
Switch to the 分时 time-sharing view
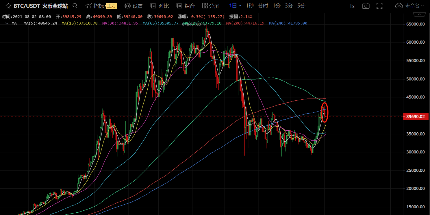pyautogui.click(x=263, y=5)
